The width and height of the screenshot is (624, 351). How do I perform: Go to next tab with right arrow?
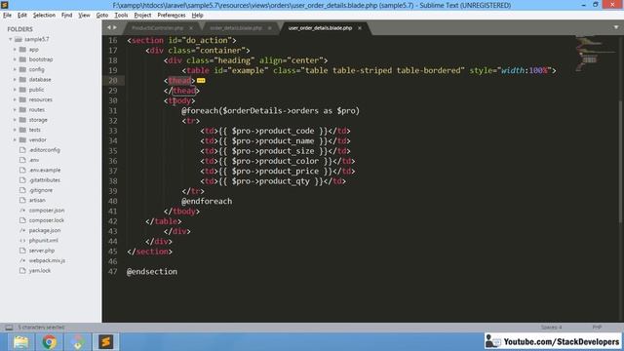[115, 27]
